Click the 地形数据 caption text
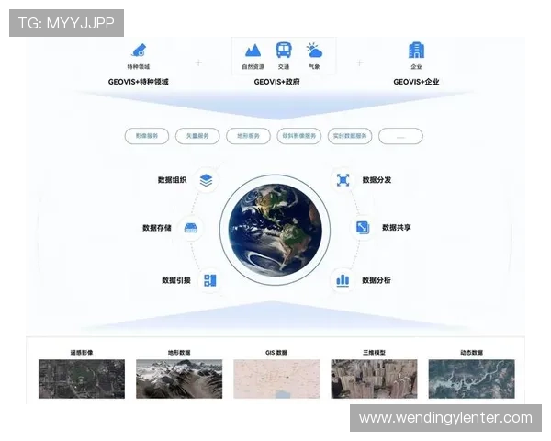This screenshot has width=551, height=441. tap(179, 353)
